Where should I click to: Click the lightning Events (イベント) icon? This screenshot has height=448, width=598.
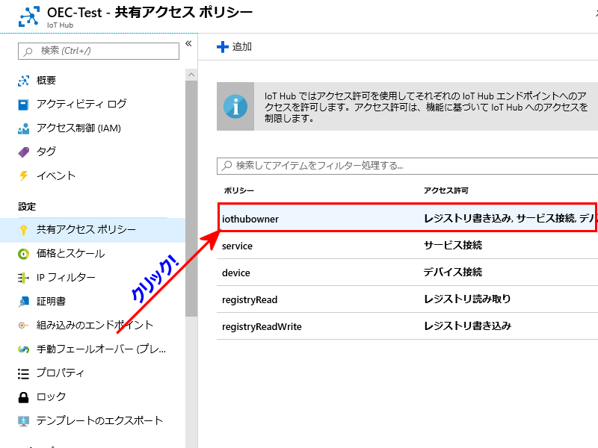tap(23, 176)
